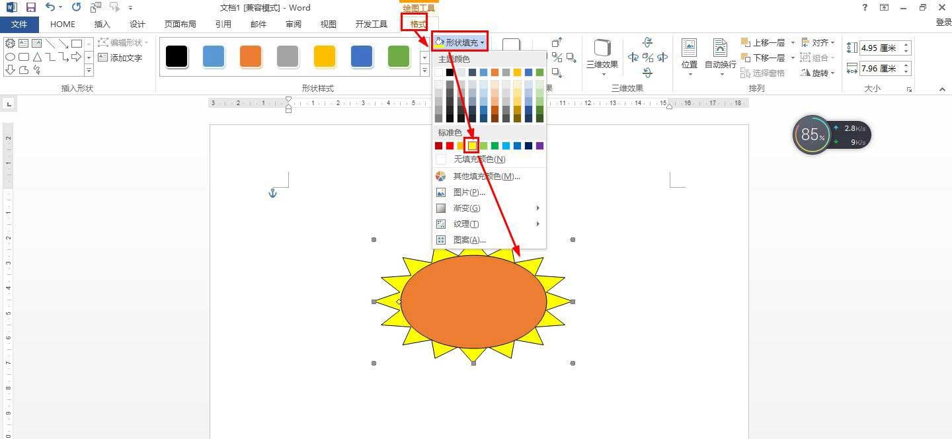
Task: Click the 添加文字 add text button
Action: (x=120, y=58)
